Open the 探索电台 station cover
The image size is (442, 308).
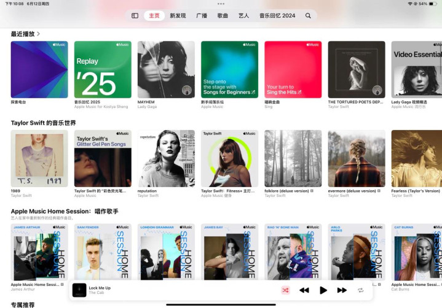[x=39, y=69]
